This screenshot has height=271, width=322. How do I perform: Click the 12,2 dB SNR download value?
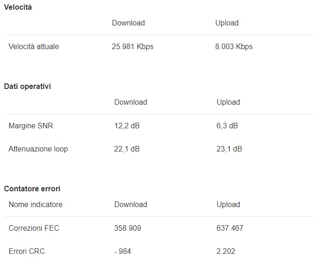click(x=127, y=126)
